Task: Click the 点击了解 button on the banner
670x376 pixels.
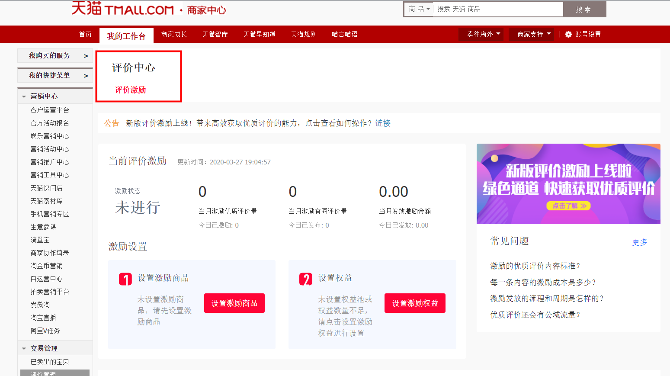Action: coord(569,206)
